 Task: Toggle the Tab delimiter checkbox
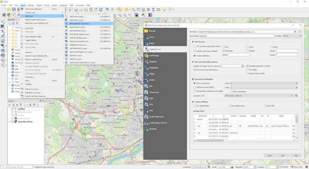[x=224, y=47]
